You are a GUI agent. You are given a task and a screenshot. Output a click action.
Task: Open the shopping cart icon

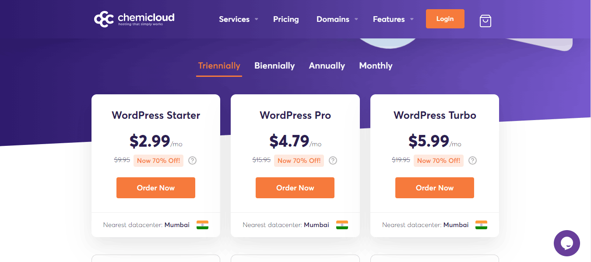coord(485,21)
